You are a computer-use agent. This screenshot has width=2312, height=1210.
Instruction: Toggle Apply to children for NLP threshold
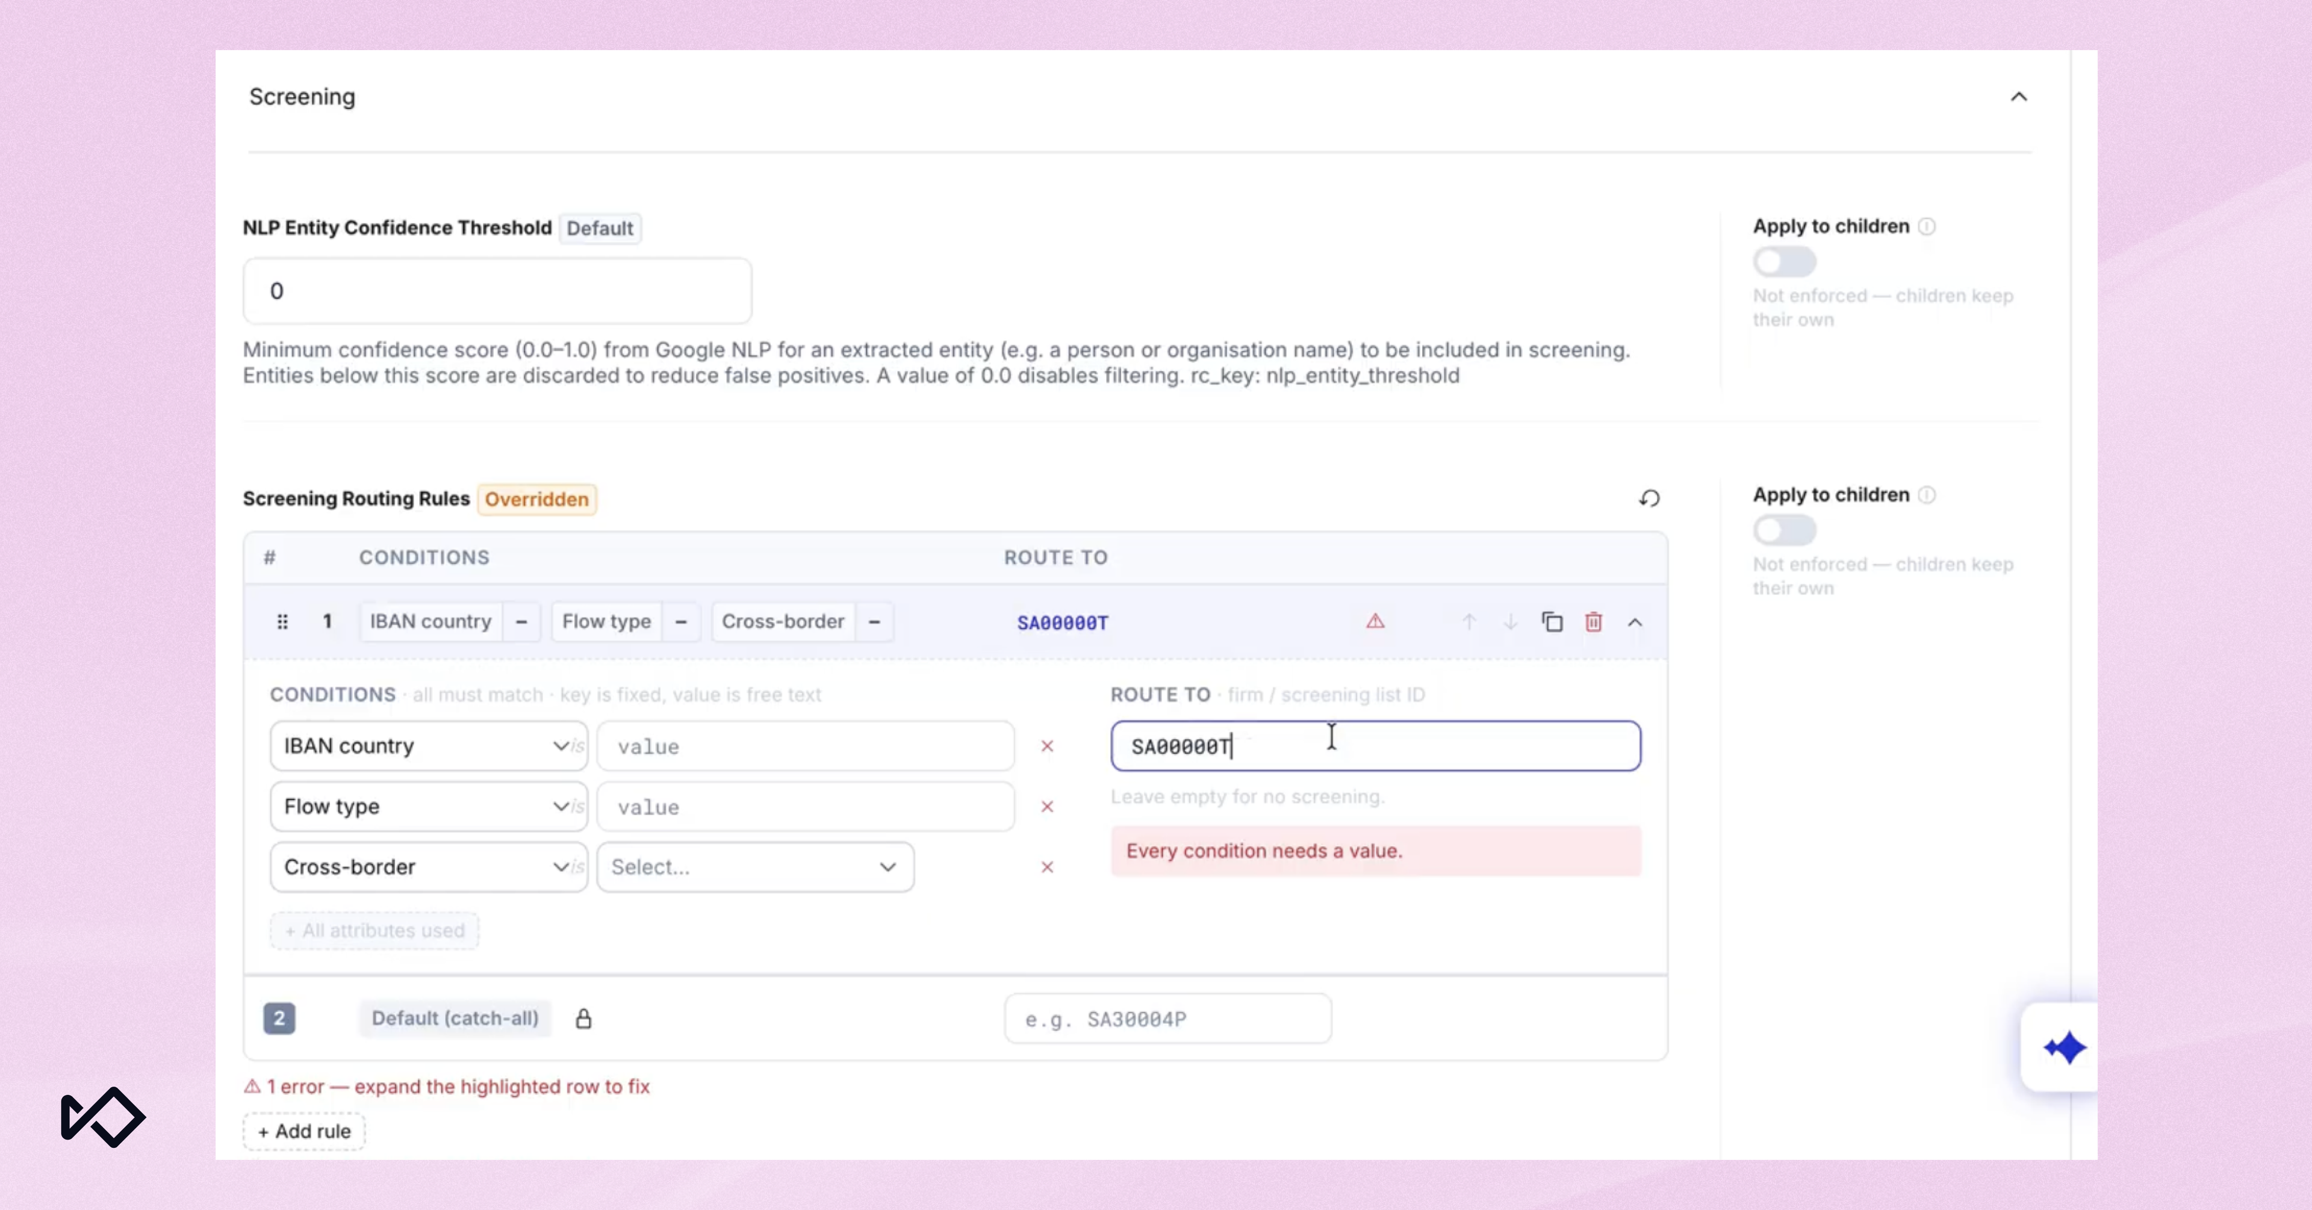pos(1784,262)
